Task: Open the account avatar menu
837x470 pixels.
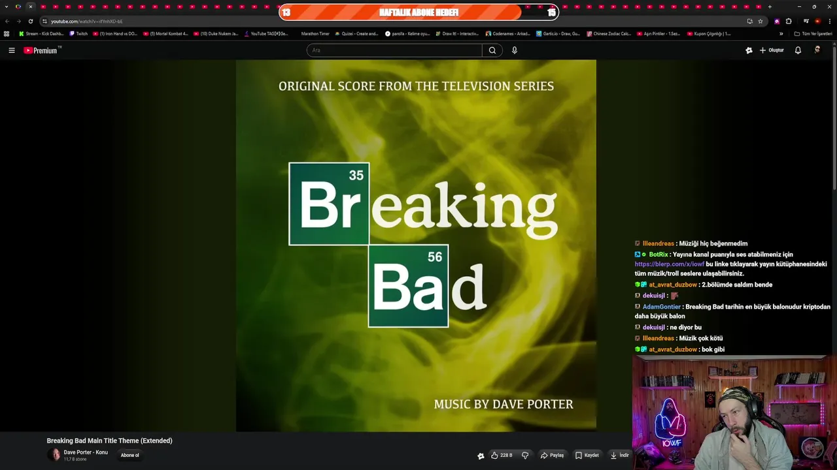Action: point(817,50)
